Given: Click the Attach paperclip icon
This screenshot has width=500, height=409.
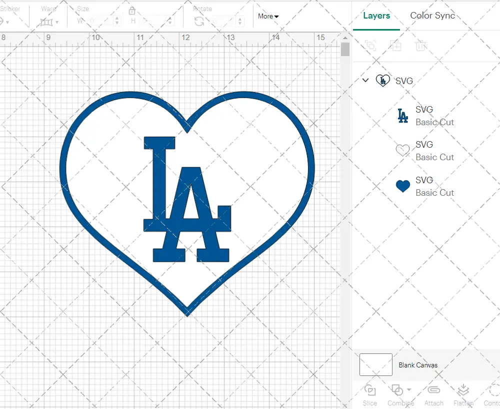Looking at the screenshot, I should click(433, 390).
